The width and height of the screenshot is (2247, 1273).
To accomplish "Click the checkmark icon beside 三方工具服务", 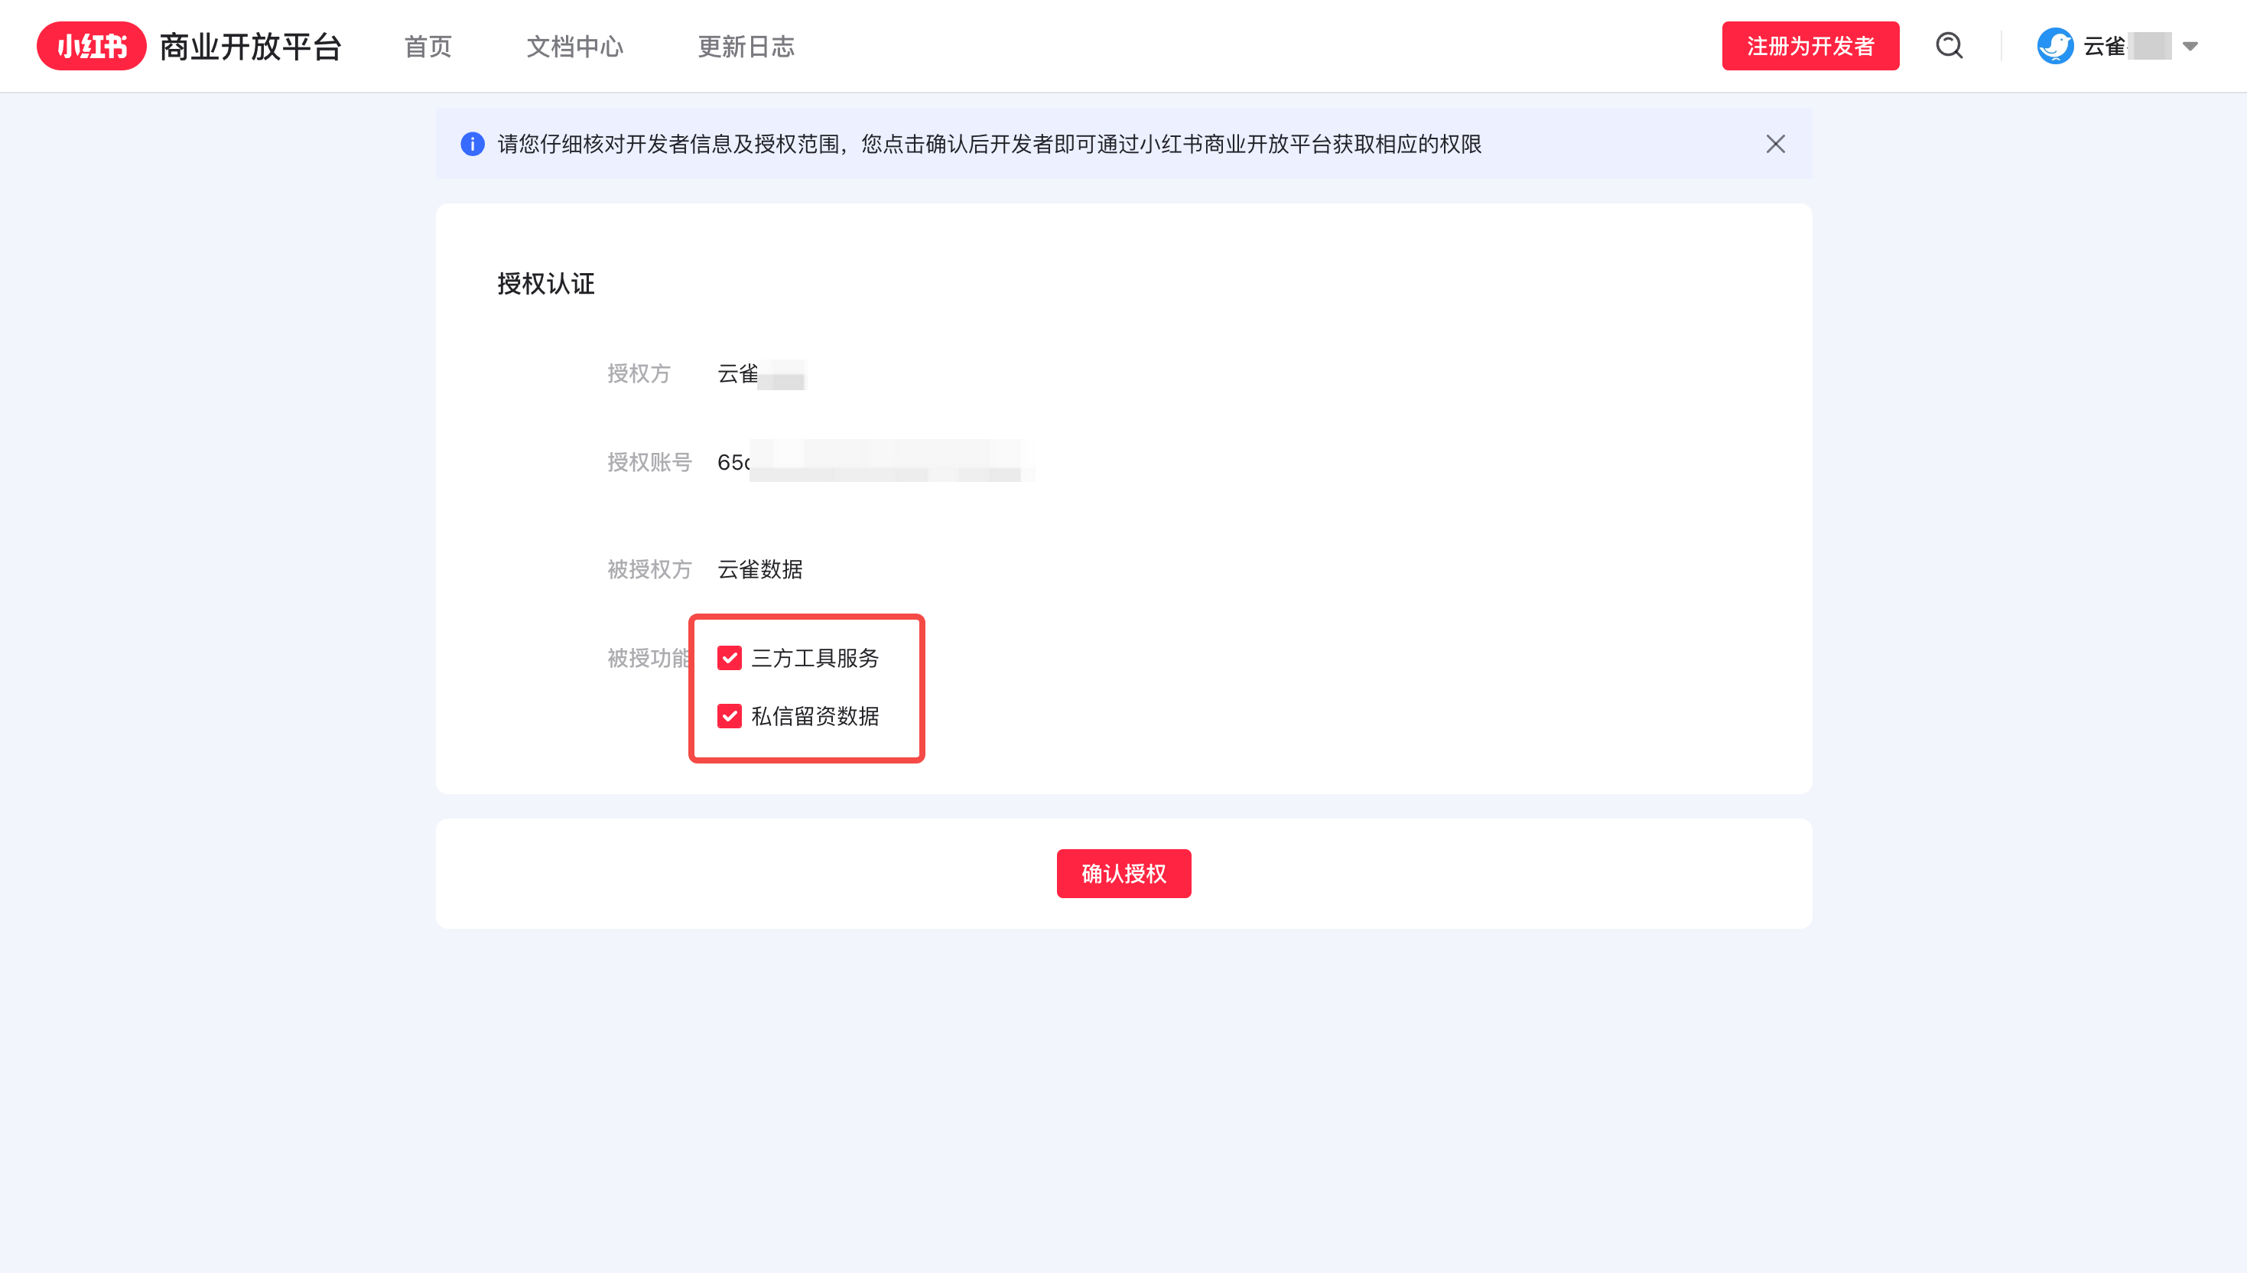I will click(x=730, y=659).
